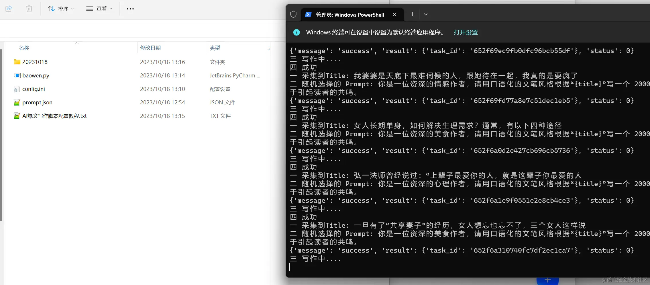Select AI爆文写作脚本配置教程.txt file
This screenshot has height=285, width=650.
coord(54,116)
